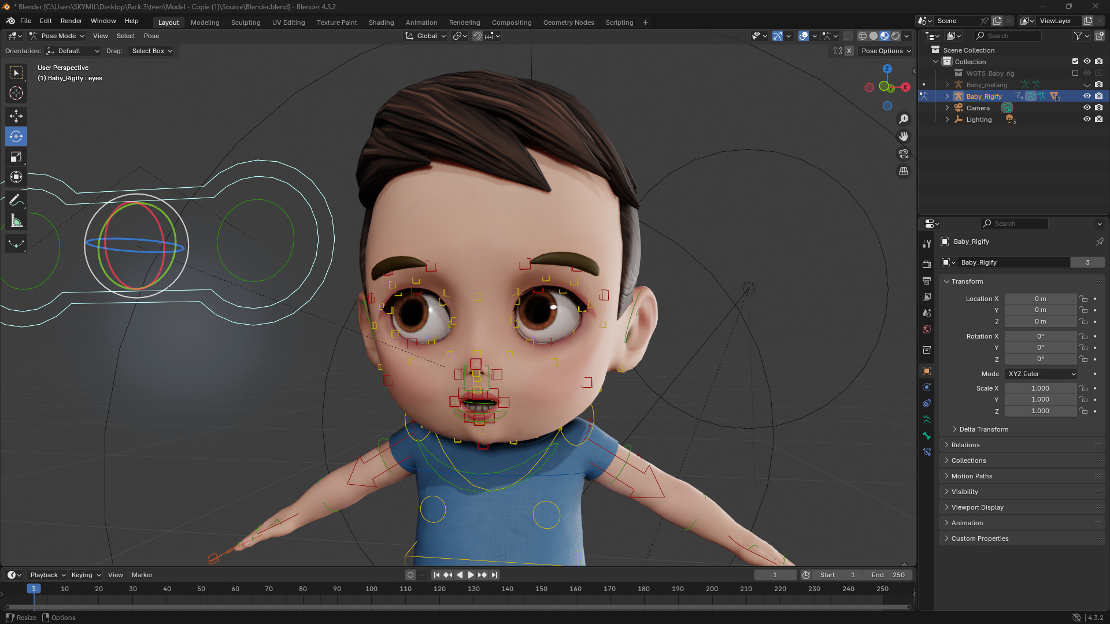Screen dimensions: 1110x624
Task: Pin the Baby_Rigify properties panel
Action: tap(1100, 242)
